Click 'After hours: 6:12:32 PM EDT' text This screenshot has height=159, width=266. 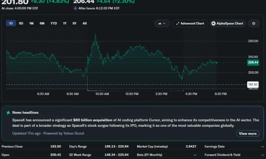pos(99,8)
